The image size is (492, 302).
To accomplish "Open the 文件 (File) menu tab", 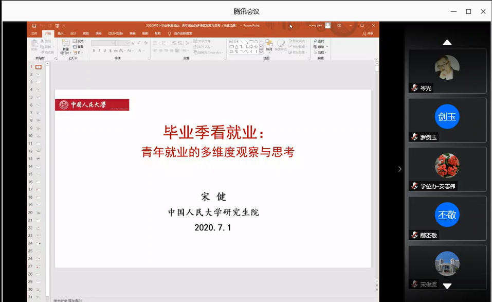I will (34, 33).
